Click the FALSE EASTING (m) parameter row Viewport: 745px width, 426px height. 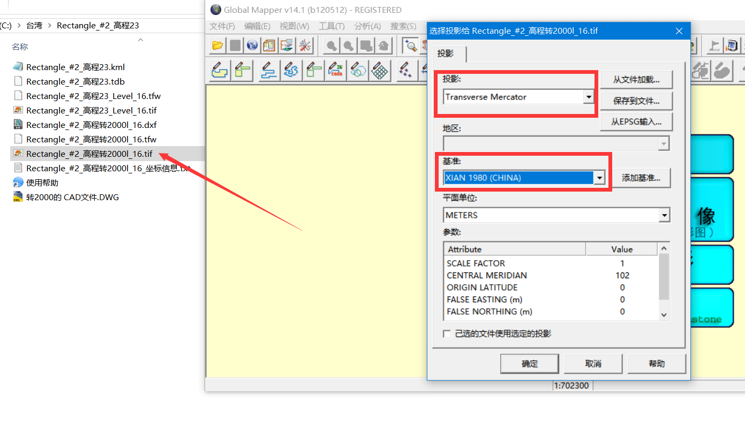[x=551, y=299]
